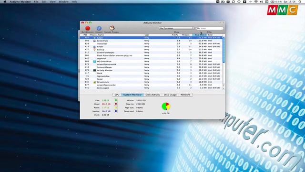Click the process list vertical scrollbar thumb
305x172 pixels.
click(224, 50)
